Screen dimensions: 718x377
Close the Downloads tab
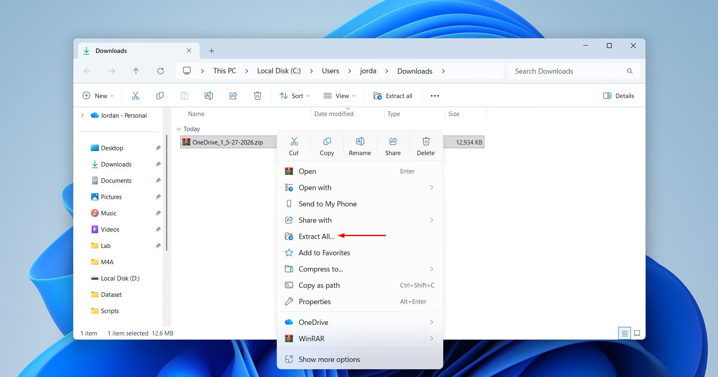[x=189, y=50]
